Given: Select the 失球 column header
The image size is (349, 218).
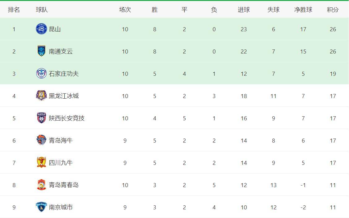Looking at the screenshot, I should [x=273, y=10].
